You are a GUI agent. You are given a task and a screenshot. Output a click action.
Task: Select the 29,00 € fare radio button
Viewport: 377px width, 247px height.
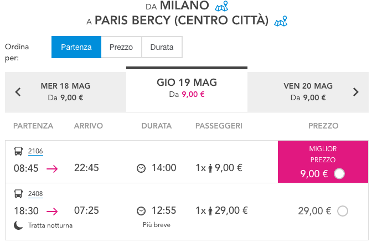(342, 211)
